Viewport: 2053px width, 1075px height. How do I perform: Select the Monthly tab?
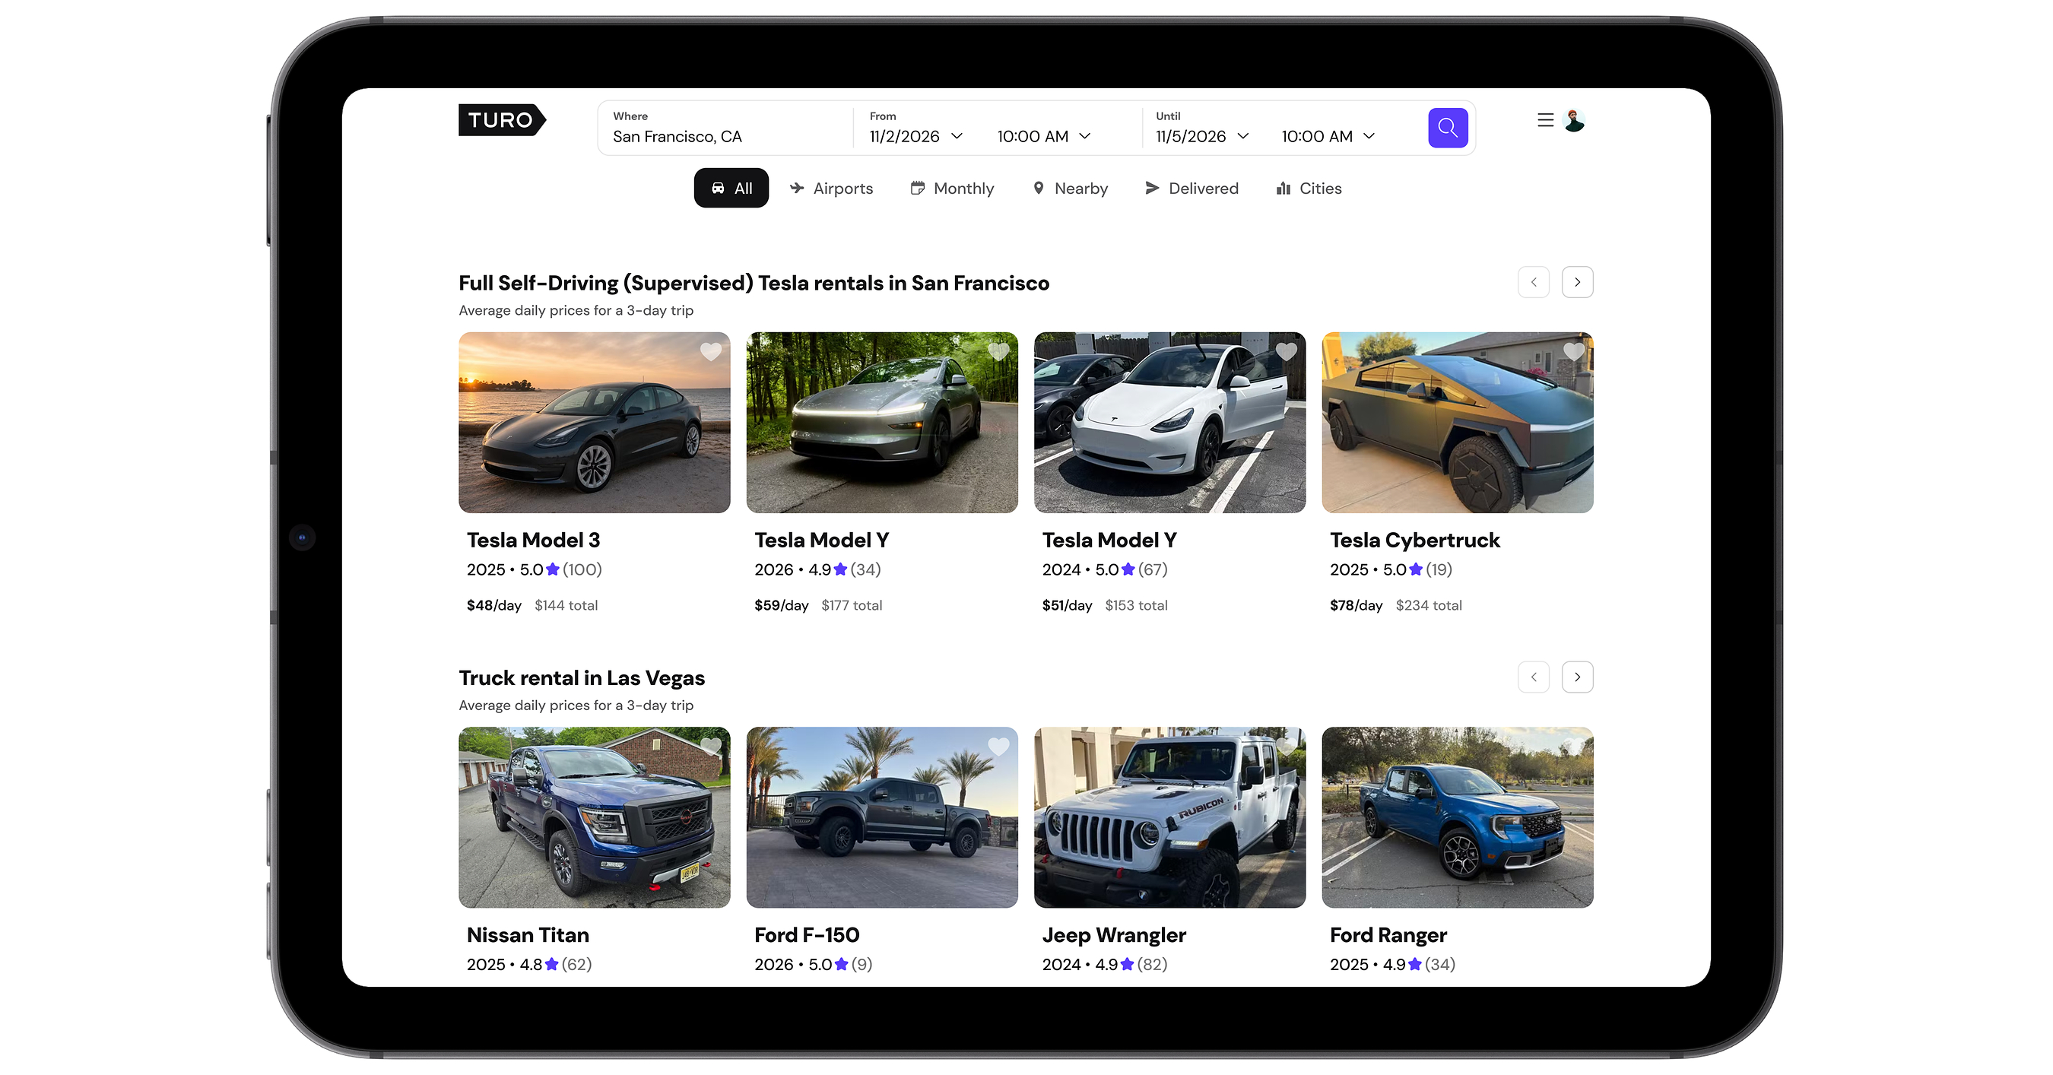[953, 188]
